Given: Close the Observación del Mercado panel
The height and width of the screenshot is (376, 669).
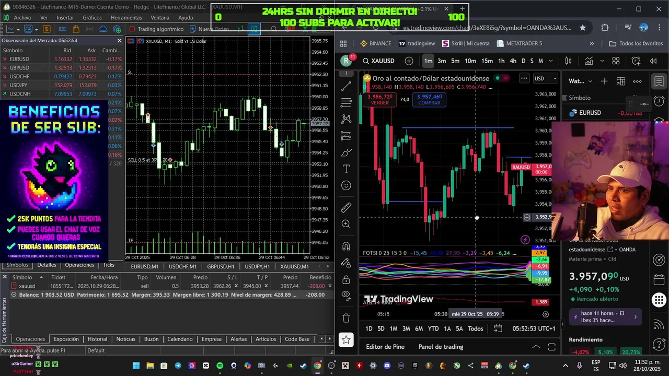Looking at the screenshot, I should point(119,40).
